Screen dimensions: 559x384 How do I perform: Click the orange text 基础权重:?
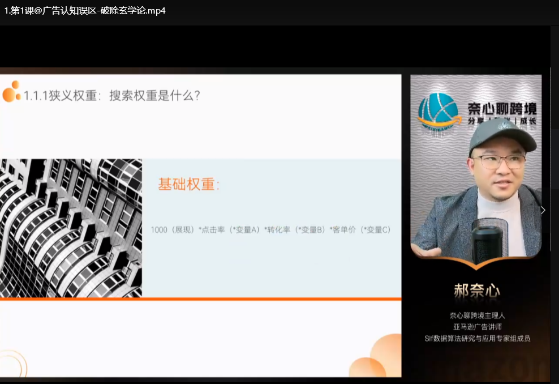(188, 185)
